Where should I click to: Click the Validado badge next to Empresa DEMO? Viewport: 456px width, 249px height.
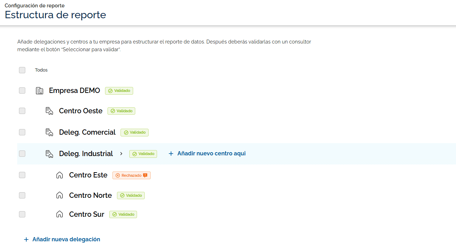tap(119, 91)
